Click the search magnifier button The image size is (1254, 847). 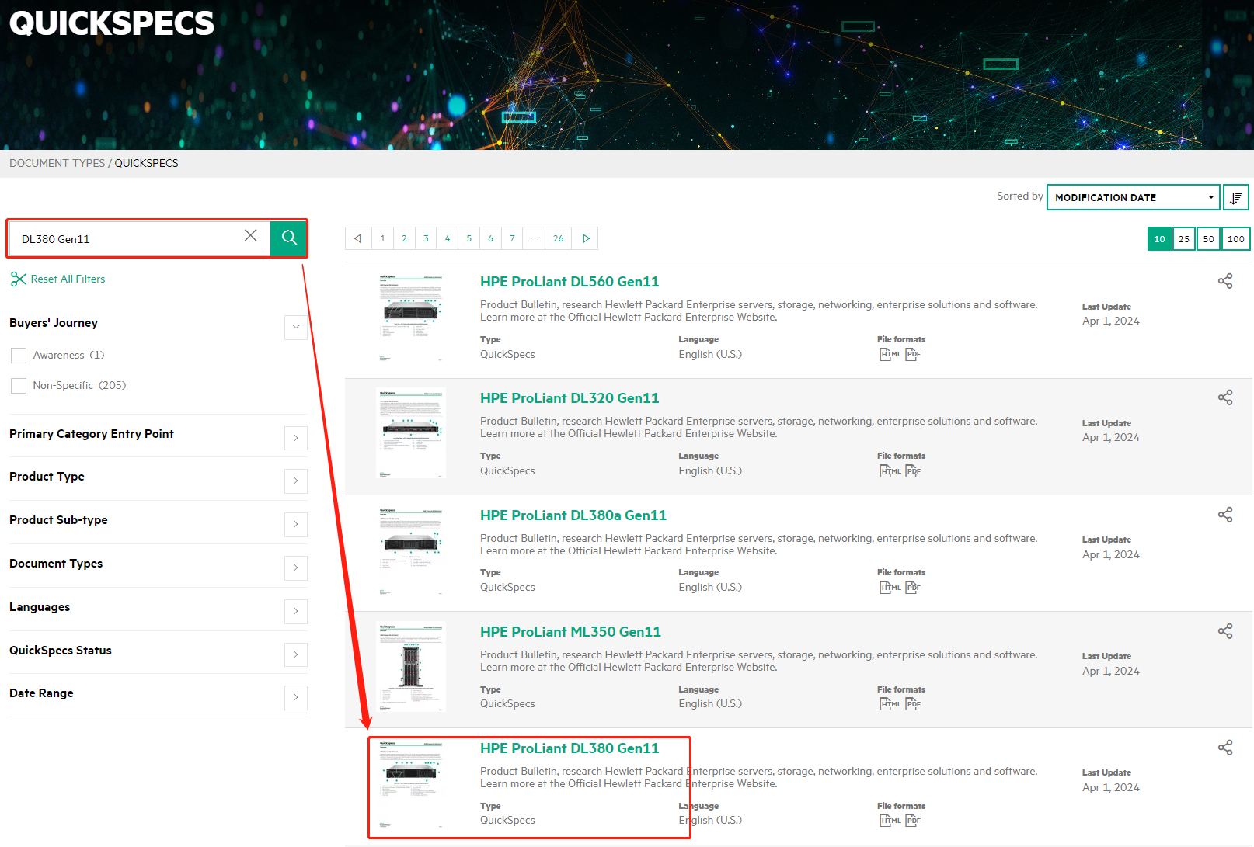click(x=289, y=238)
